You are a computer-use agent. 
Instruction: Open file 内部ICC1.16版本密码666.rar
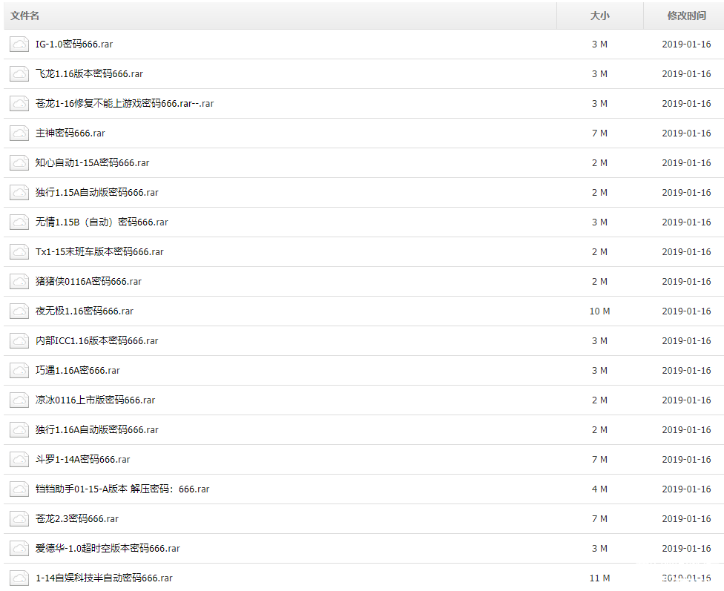tap(97, 341)
